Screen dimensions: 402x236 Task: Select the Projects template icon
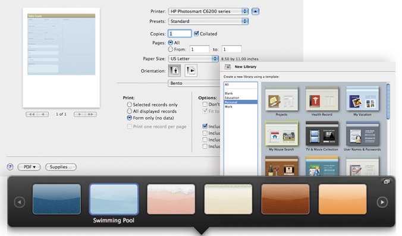[x=281, y=99]
